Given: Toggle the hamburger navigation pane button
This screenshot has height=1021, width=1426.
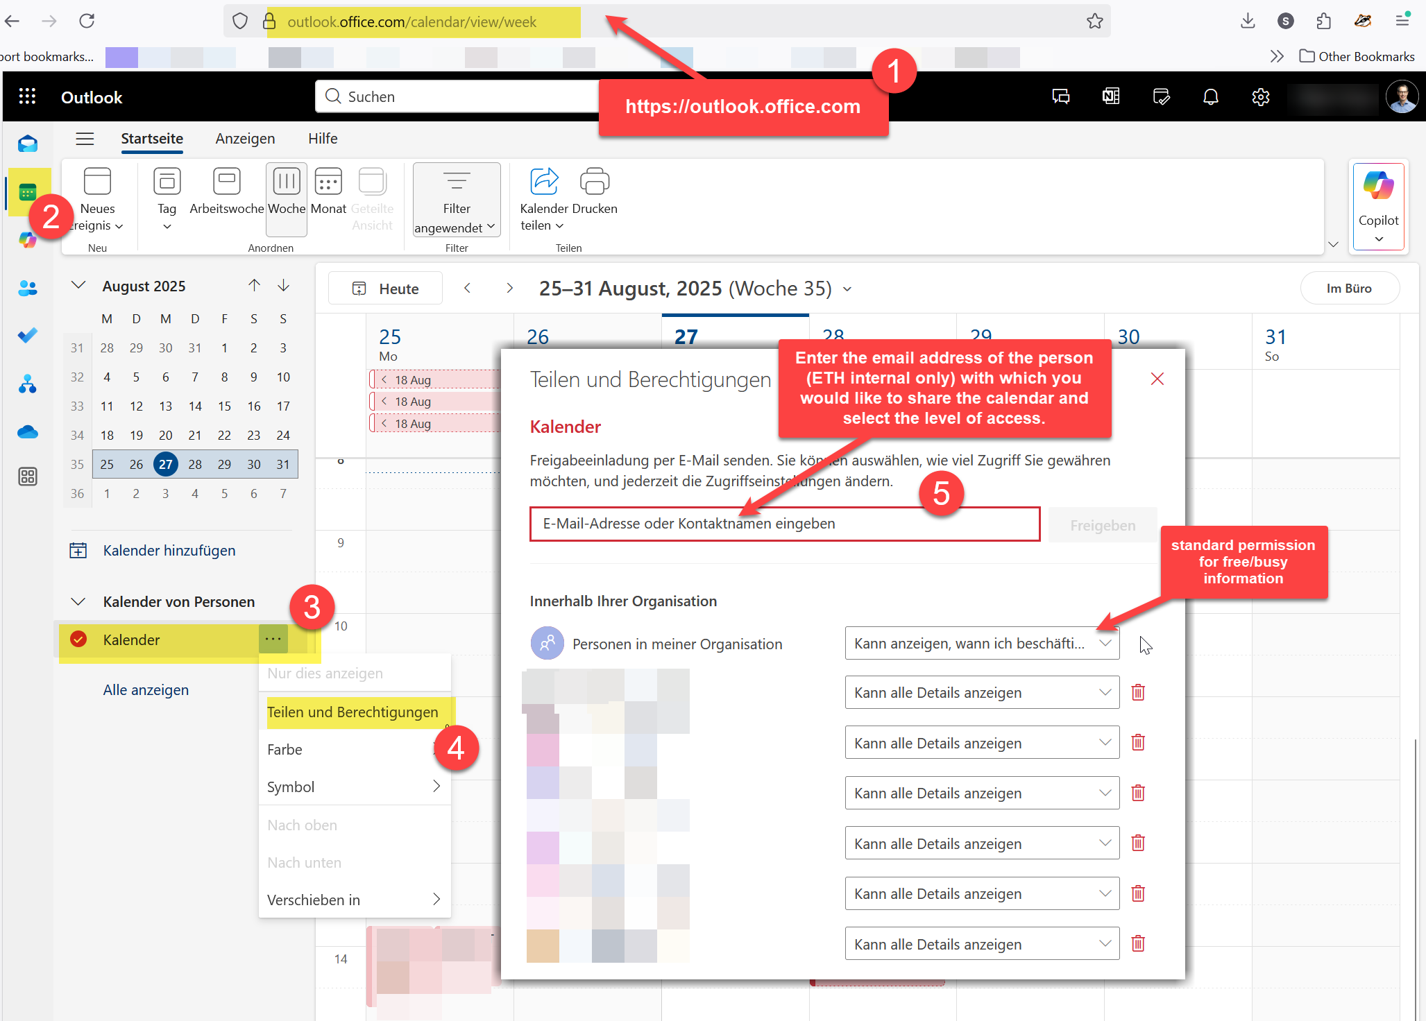Looking at the screenshot, I should pos(85,139).
